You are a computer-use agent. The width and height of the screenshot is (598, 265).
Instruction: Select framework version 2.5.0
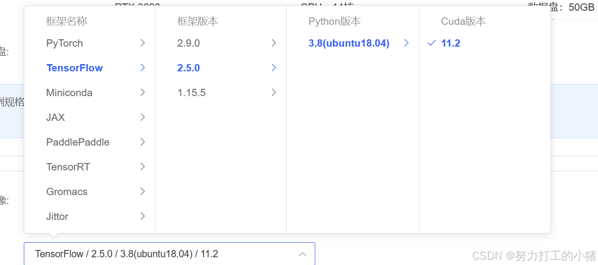(188, 68)
